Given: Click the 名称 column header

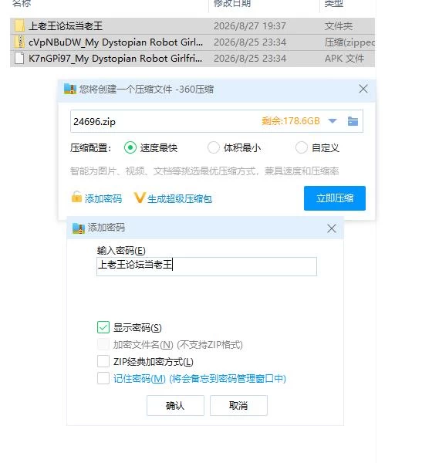Looking at the screenshot, I should [x=22, y=4].
